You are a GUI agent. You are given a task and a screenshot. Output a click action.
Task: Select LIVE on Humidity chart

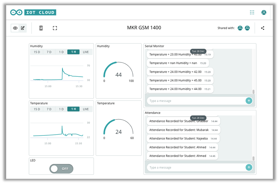[86, 52]
